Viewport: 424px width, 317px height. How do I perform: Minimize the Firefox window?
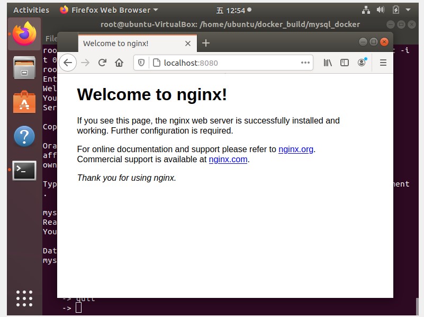pyautogui.click(x=363, y=42)
